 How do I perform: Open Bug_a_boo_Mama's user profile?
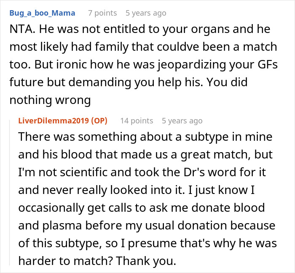tap(42, 13)
